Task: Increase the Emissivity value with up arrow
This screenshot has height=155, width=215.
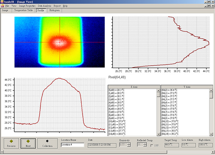Action: (x=129, y=144)
